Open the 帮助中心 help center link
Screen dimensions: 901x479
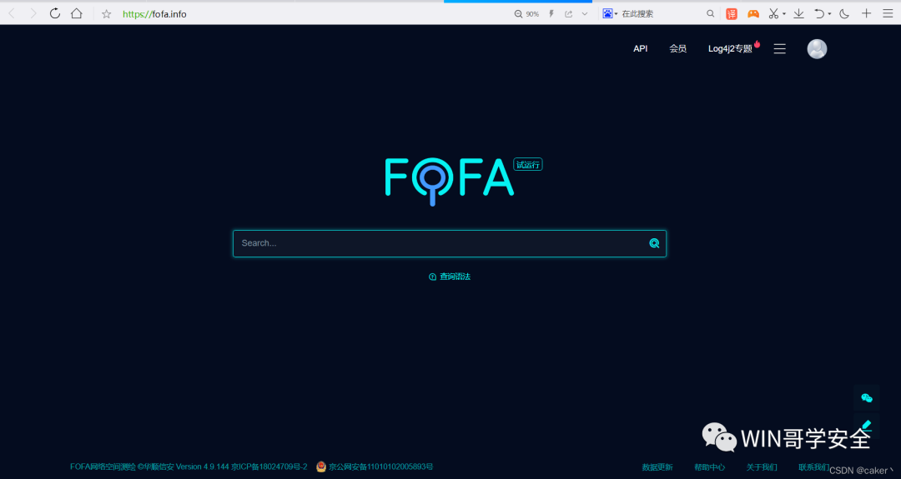(x=710, y=467)
